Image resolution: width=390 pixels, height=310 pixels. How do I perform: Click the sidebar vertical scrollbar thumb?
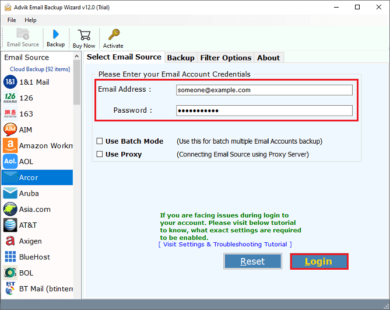point(77,82)
